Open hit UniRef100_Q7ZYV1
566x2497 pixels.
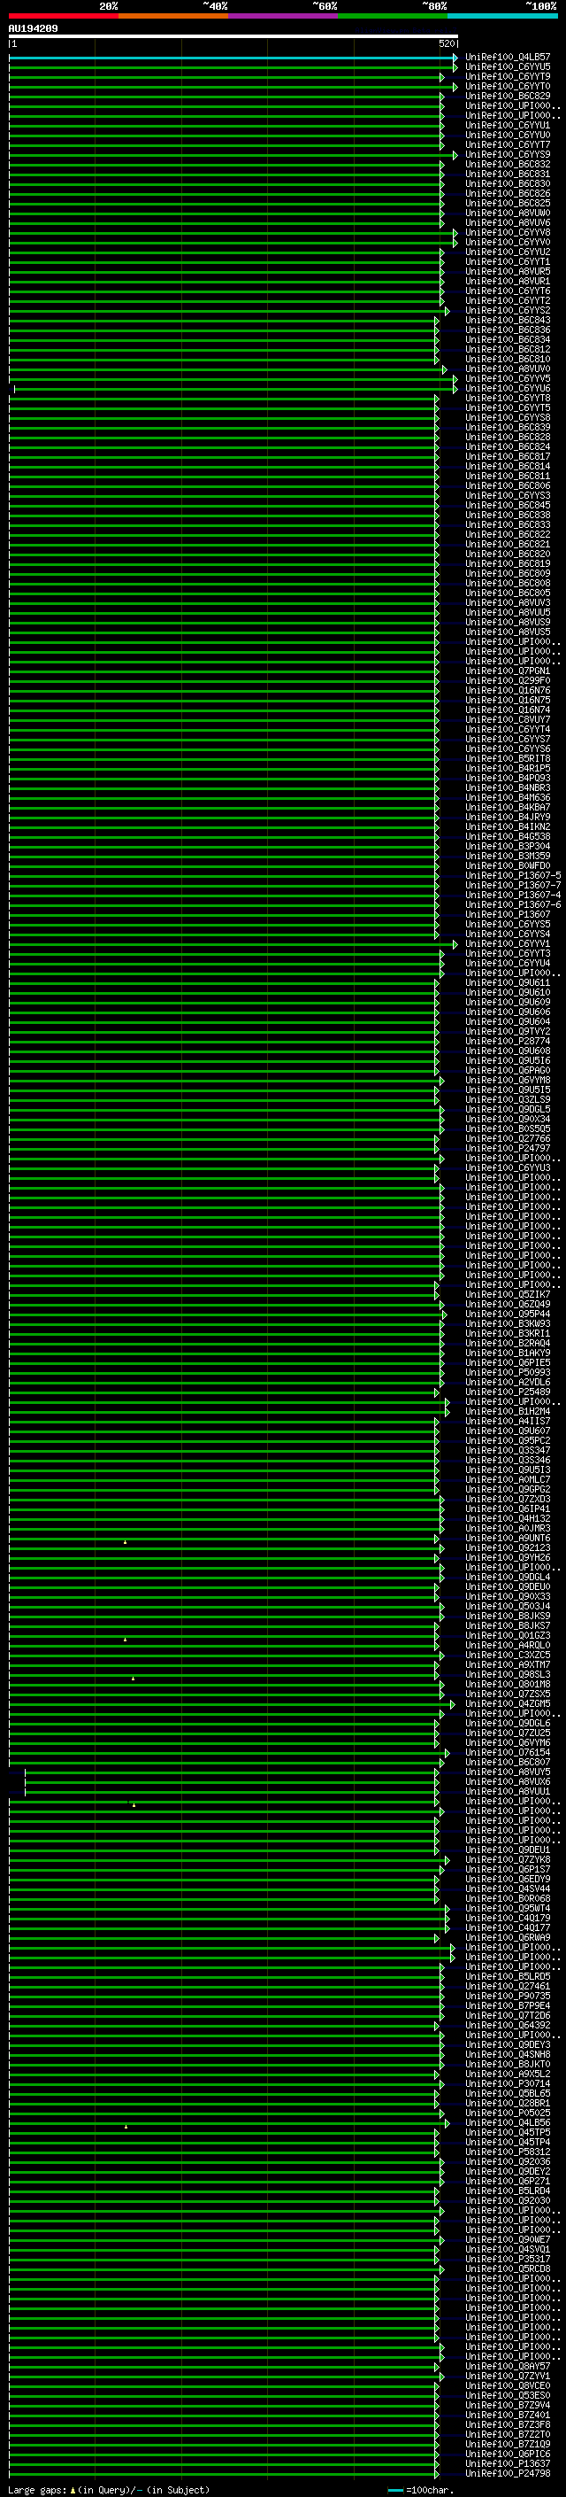coord(508,2376)
